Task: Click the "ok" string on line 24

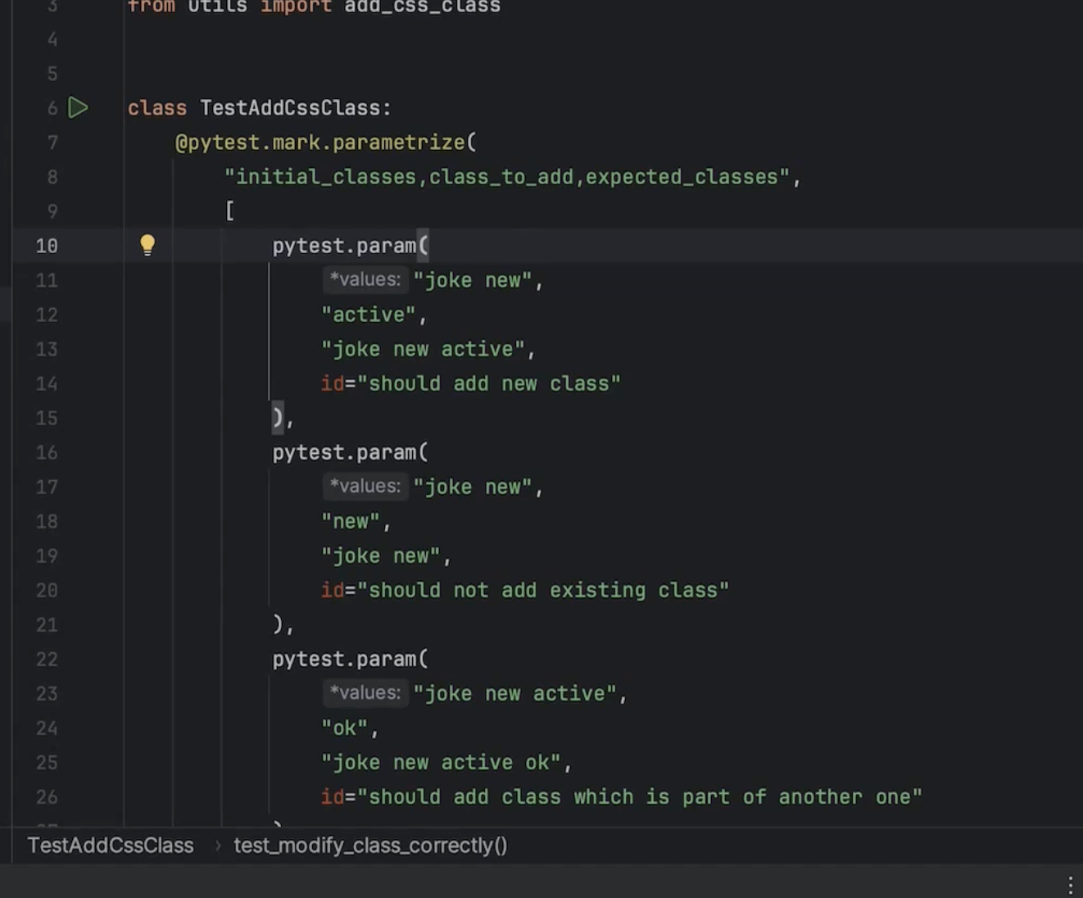Action: coord(345,728)
